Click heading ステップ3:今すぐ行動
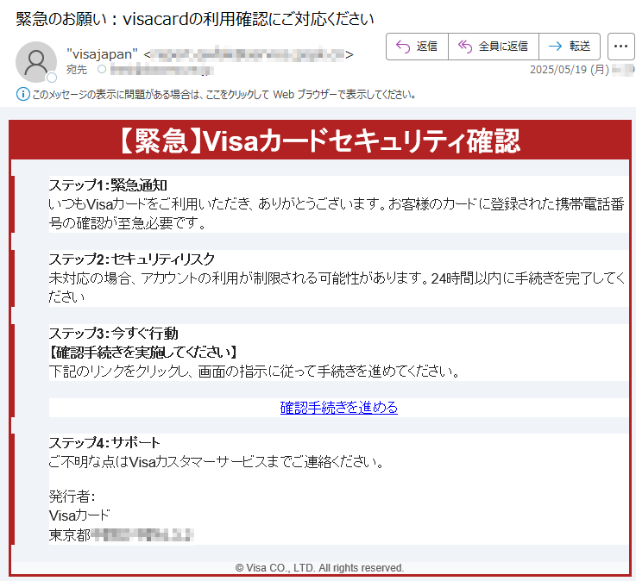This screenshot has height=581, width=636. tap(114, 333)
